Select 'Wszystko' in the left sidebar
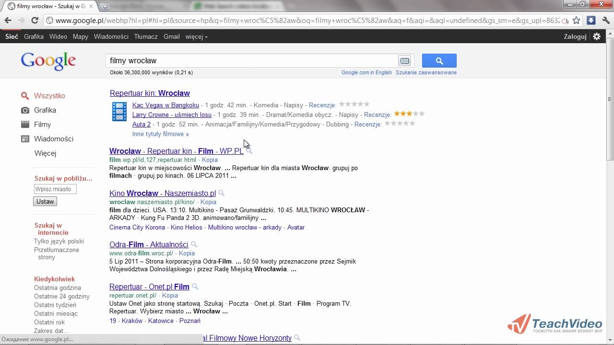This screenshot has width=614, height=345. (x=49, y=96)
